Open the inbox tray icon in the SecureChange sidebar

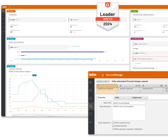tap(91, 90)
